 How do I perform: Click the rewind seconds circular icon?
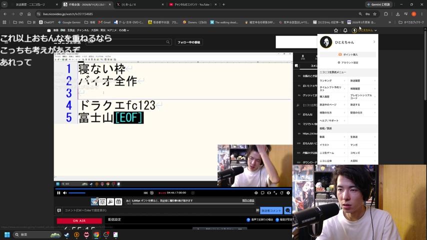pos(152,193)
